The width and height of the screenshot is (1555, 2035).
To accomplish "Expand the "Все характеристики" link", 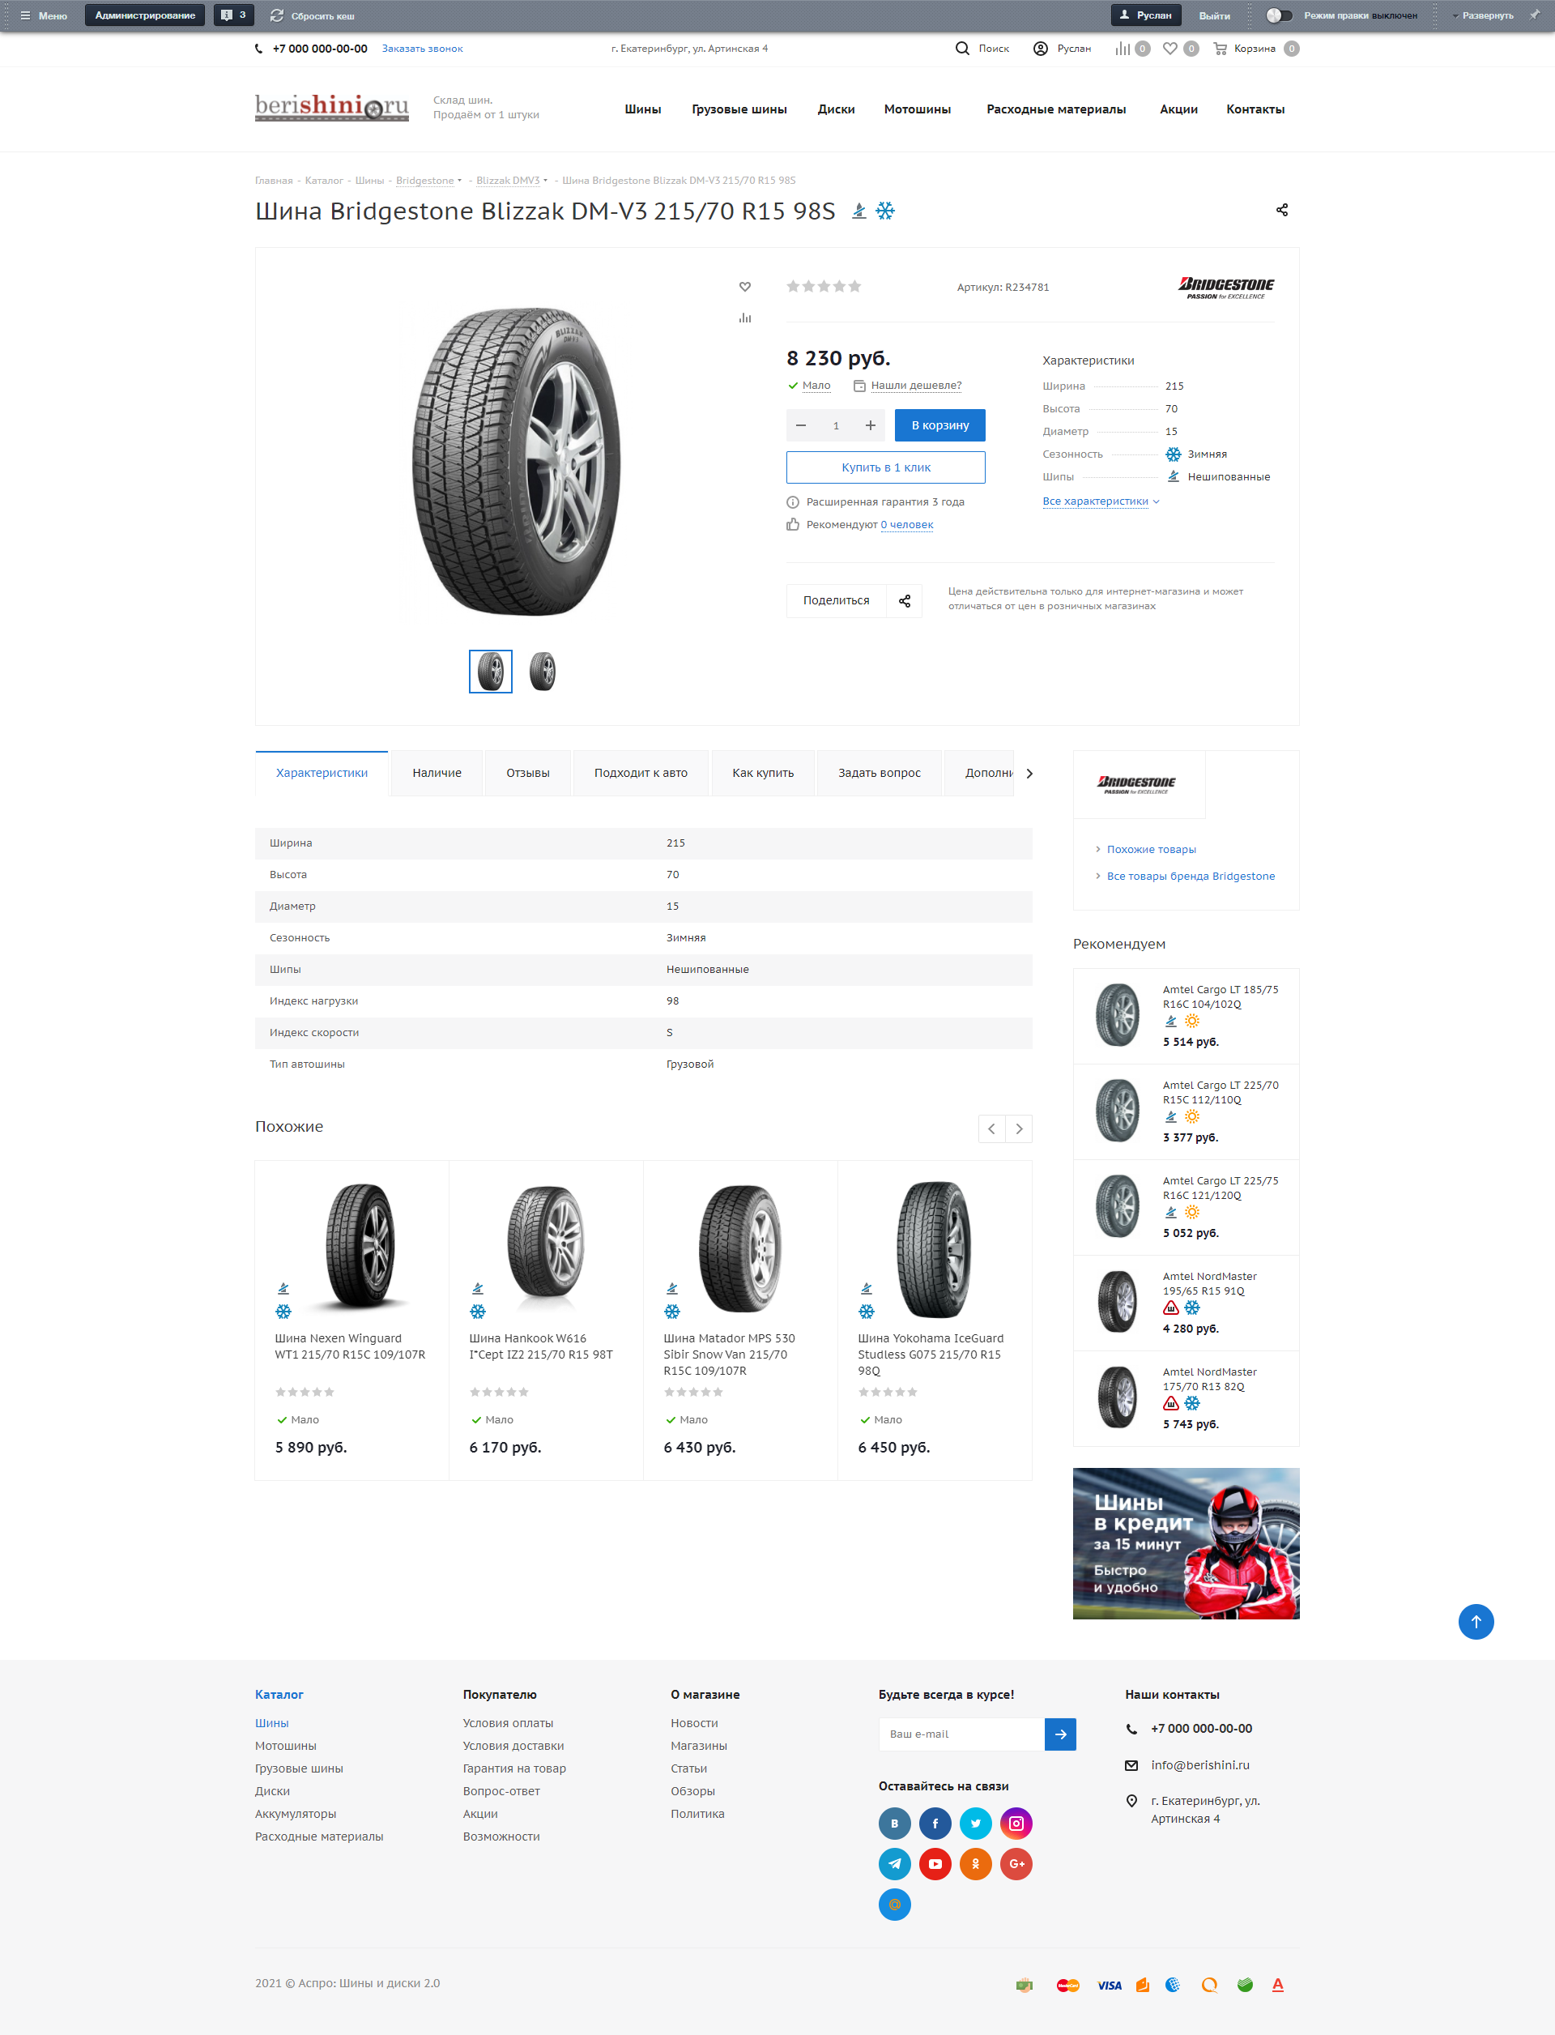I will click(1101, 501).
